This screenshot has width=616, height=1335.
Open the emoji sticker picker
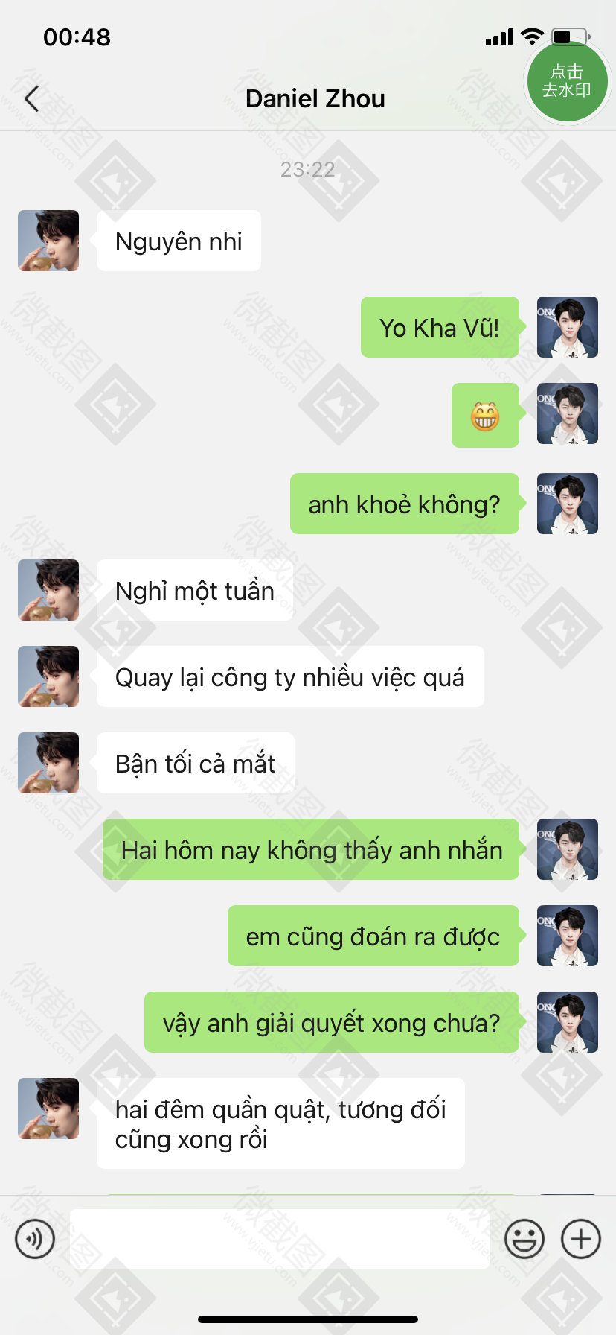[x=524, y=1239]
